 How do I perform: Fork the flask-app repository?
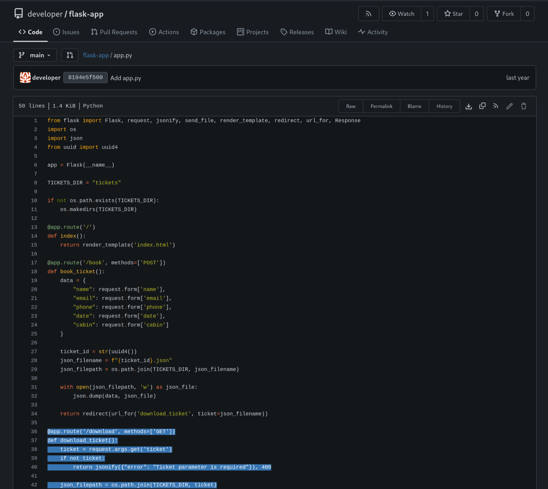click(504, 14)
